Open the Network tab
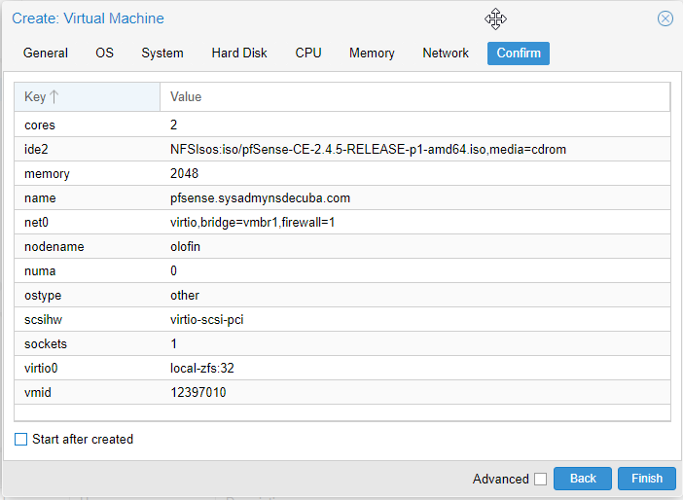 click(x=446, y=54)
